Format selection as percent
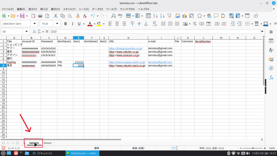The image size is (277, 156). pos(194,24)
